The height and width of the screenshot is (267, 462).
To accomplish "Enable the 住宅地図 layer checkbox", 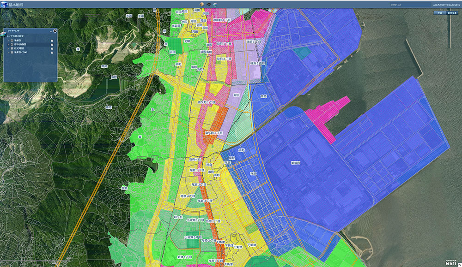I will [x=11, y=48].
